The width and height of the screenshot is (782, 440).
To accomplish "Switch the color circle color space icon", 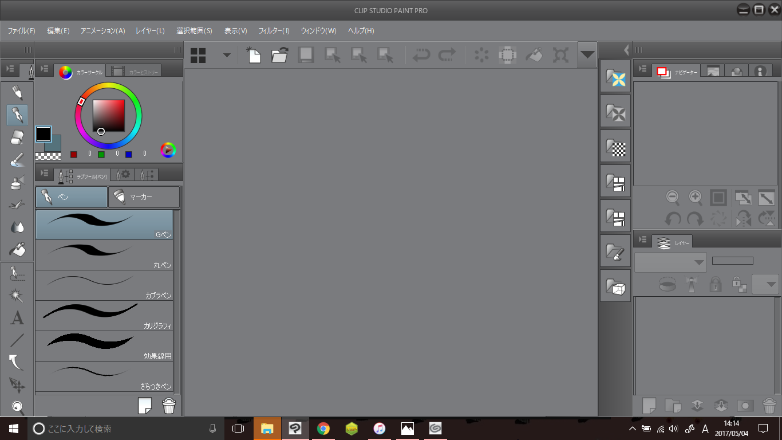I will (x=168, y=150).
